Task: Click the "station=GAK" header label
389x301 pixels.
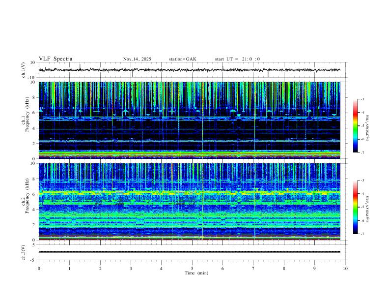Action: (183, 59)
